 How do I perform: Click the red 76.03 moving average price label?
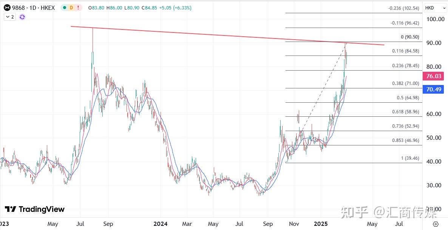(x=434, y=76)
